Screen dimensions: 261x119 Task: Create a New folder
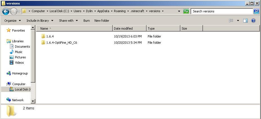coord(102,21)
